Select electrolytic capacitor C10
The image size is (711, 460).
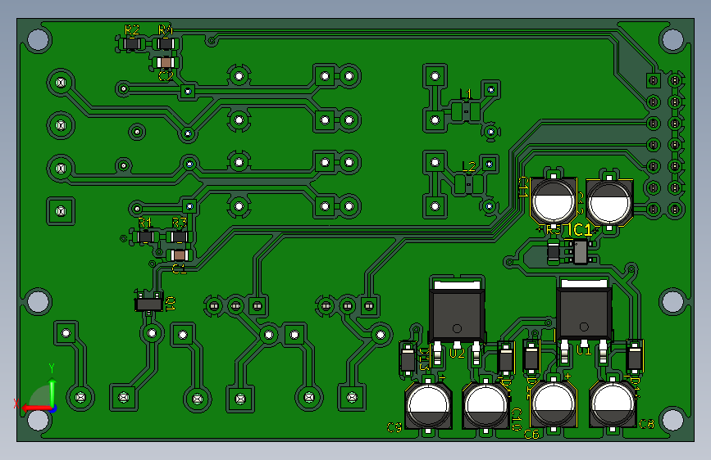tap(485, 406)
